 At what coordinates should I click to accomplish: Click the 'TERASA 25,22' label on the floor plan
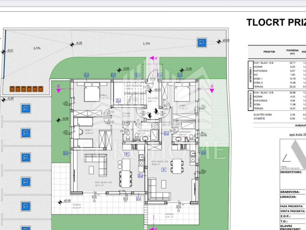click(x=77, y=206)
